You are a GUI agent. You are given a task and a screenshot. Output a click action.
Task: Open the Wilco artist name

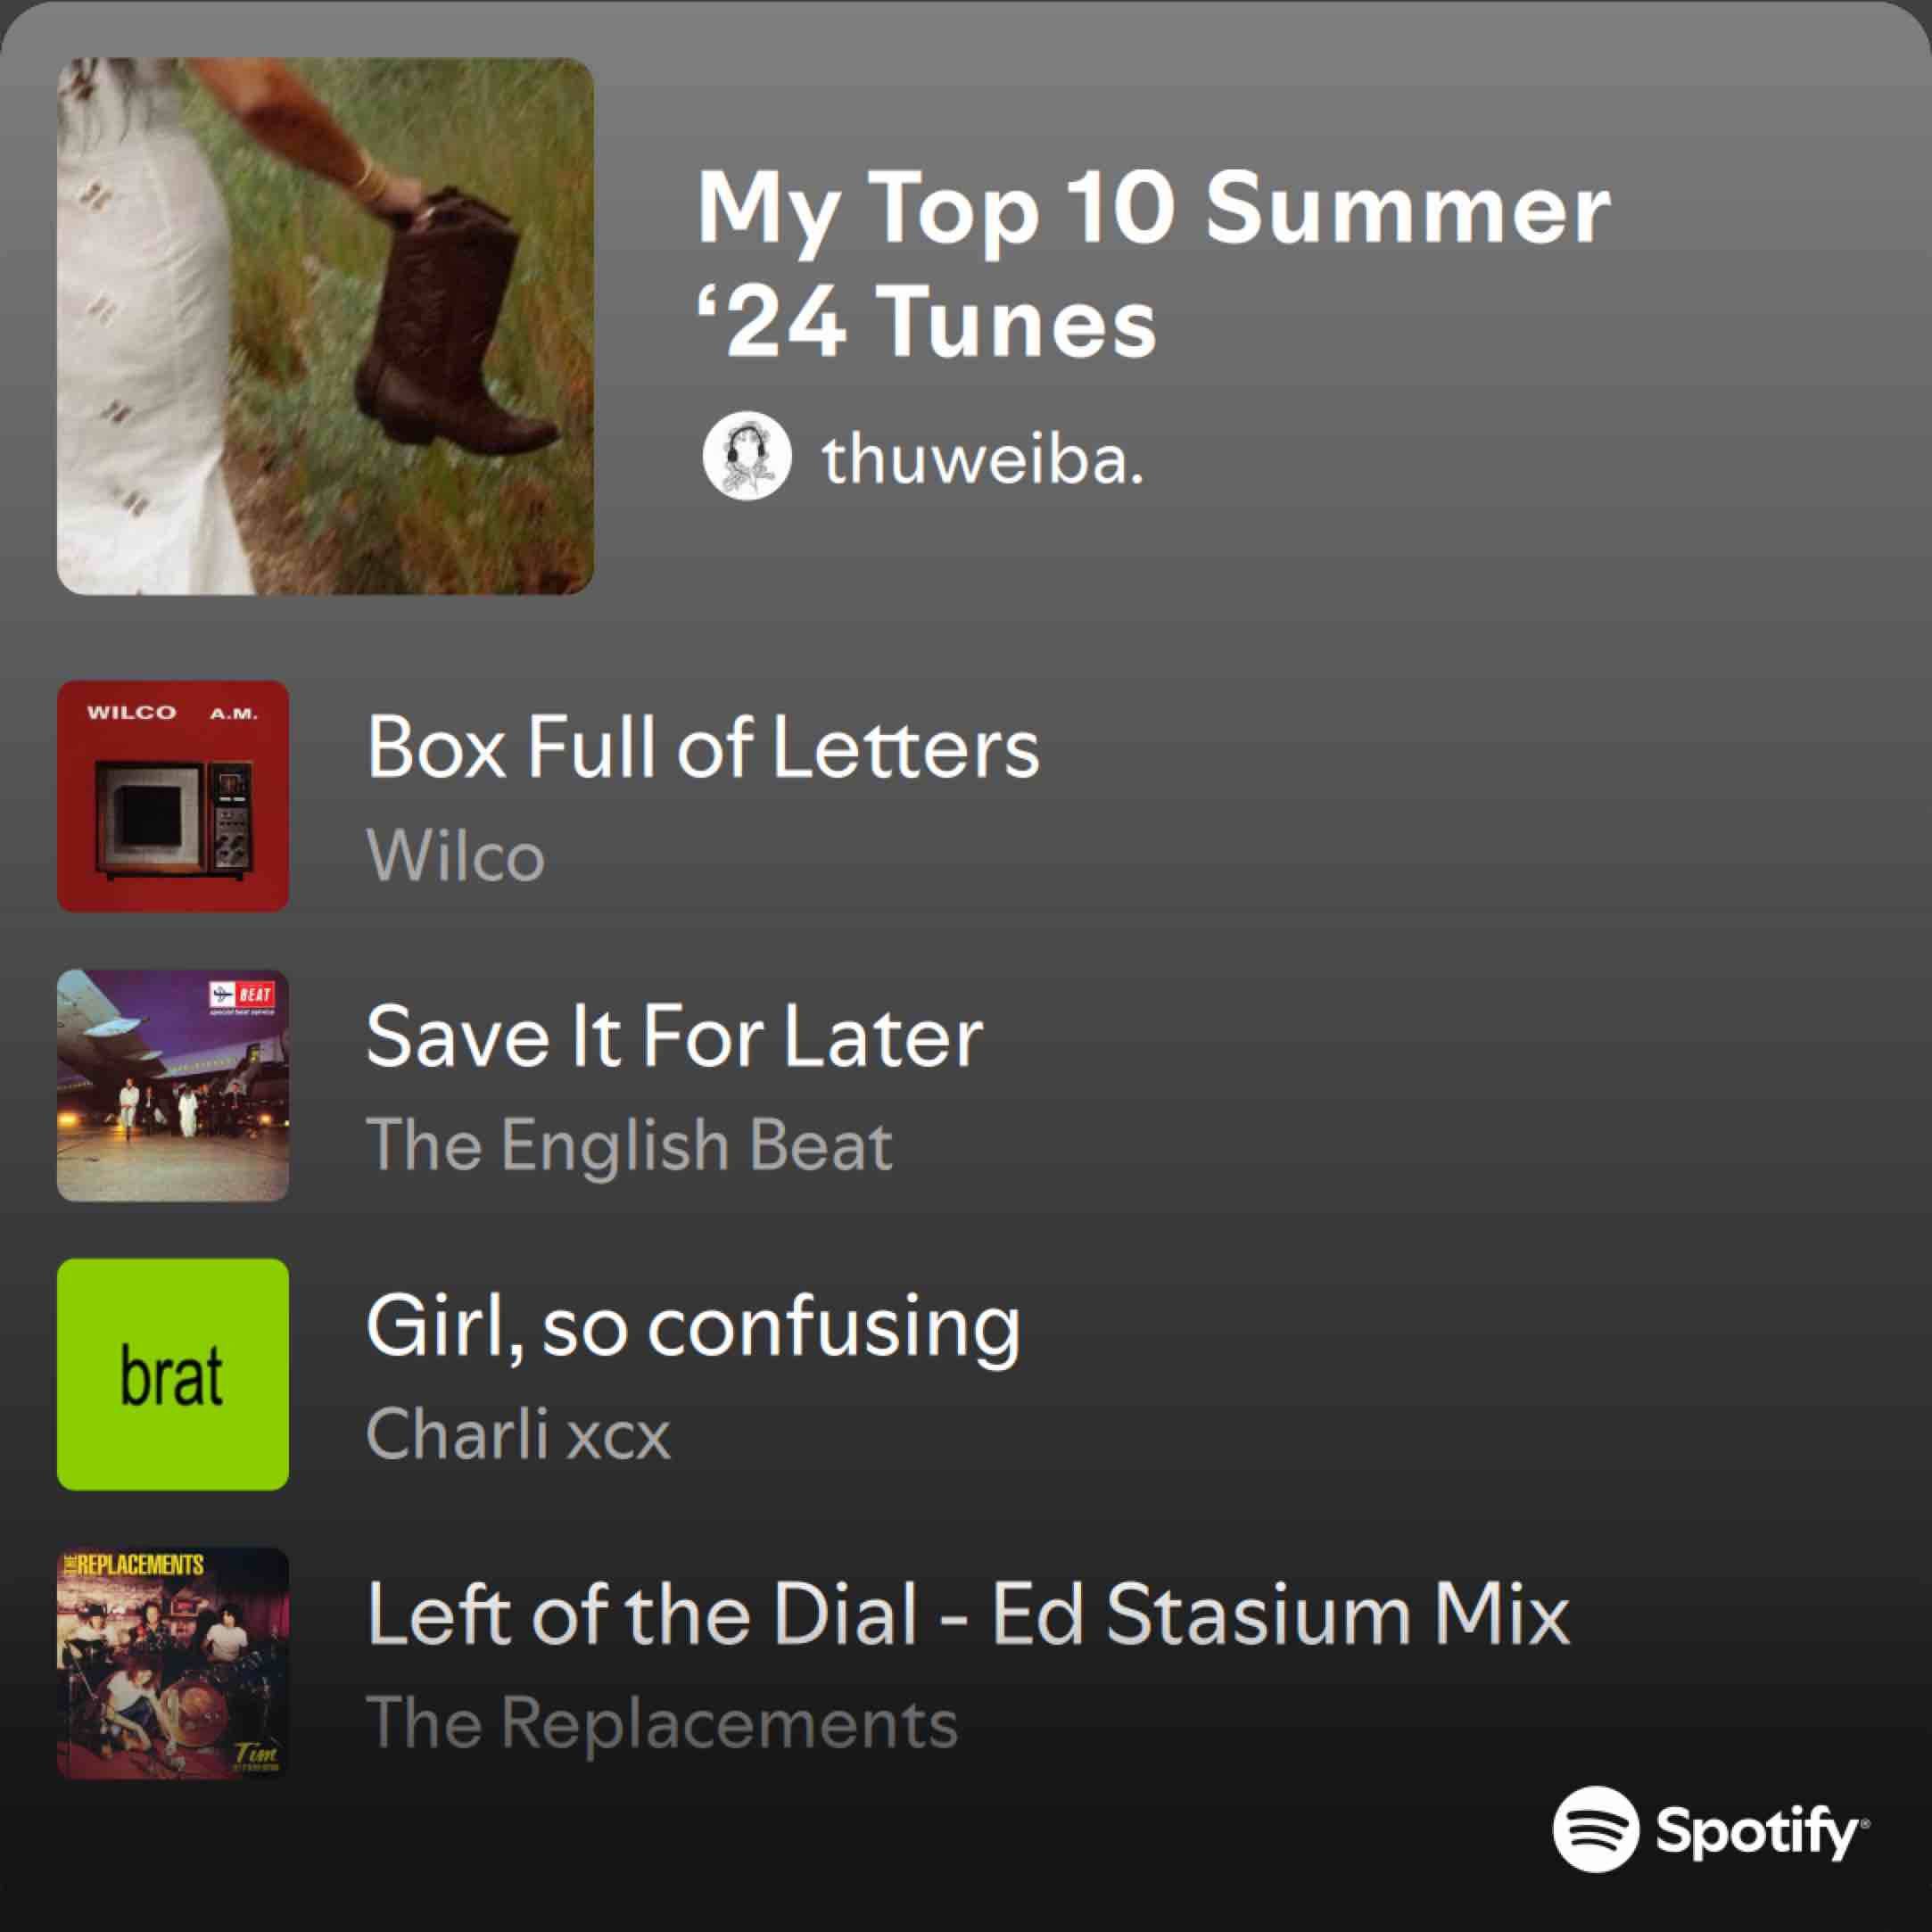(455, 856)
